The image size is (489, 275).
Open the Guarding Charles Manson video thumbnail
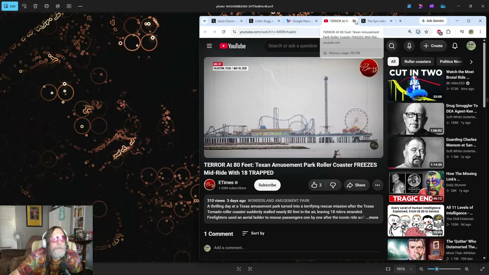[416, 153]
